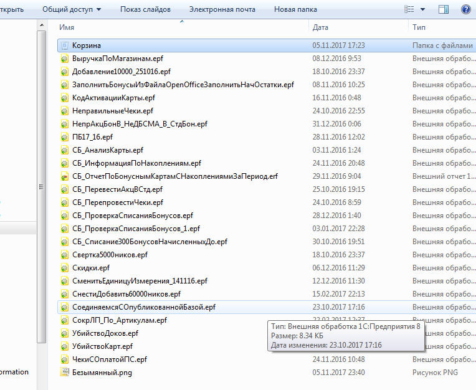Select the file КодАктивацииКарты.epf
The height and width of the screenshot is (390, 476).
(x=113, y=98)
